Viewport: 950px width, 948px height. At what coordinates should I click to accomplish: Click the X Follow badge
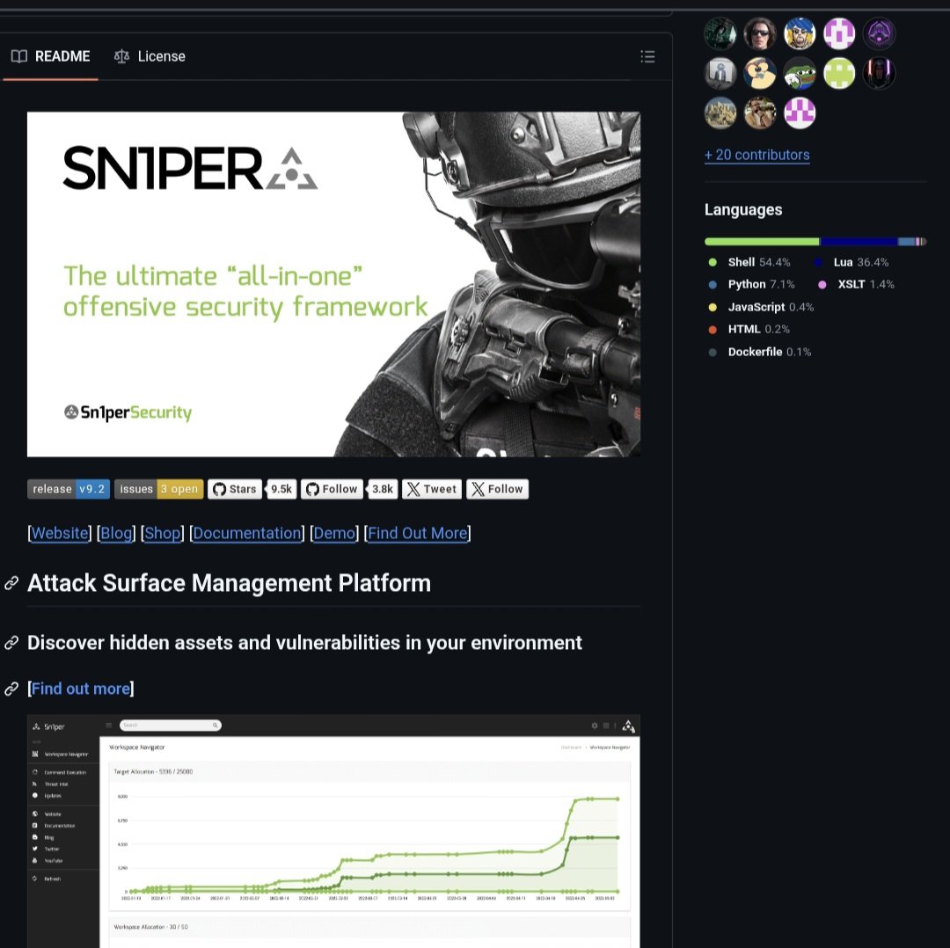point(497,489)
